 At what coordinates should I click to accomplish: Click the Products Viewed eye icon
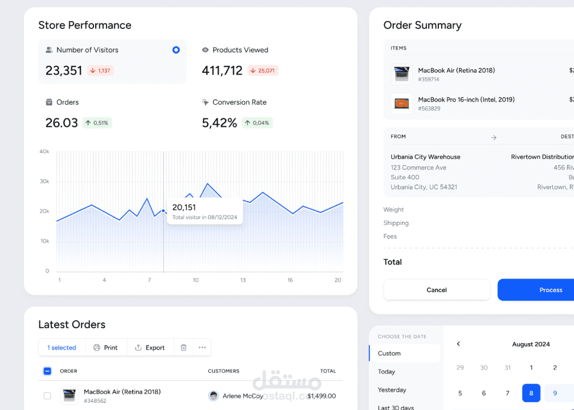pyautogui.click(x=205, y=50)
